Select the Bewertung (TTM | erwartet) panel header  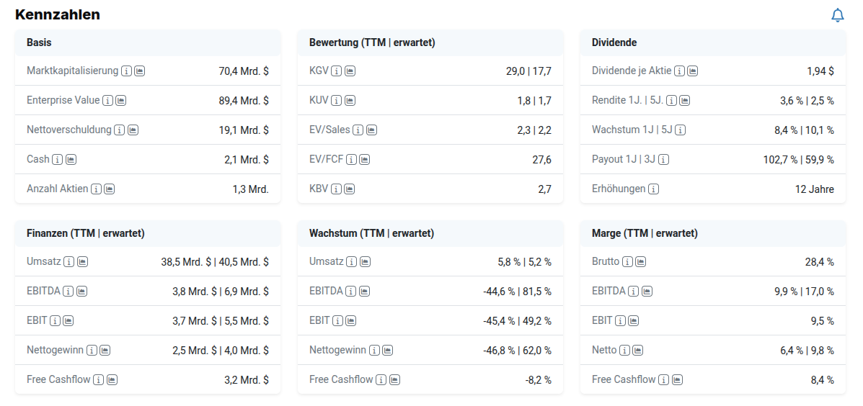(x=372, y=42)
